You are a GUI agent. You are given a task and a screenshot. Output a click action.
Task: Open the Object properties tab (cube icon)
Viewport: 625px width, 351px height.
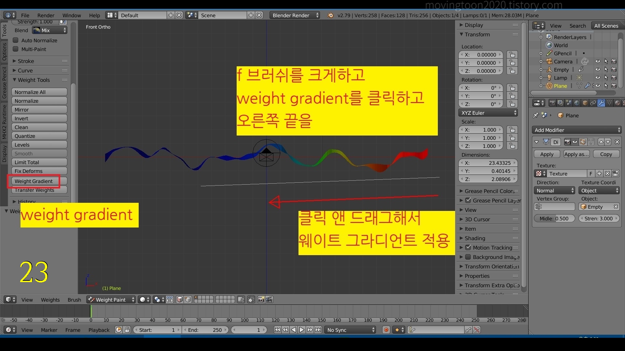pos(585,103)
